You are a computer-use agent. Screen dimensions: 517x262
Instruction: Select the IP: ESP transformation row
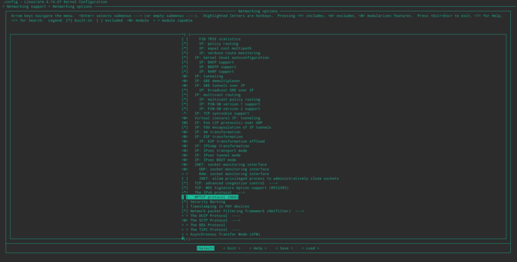tap(212, 136)
